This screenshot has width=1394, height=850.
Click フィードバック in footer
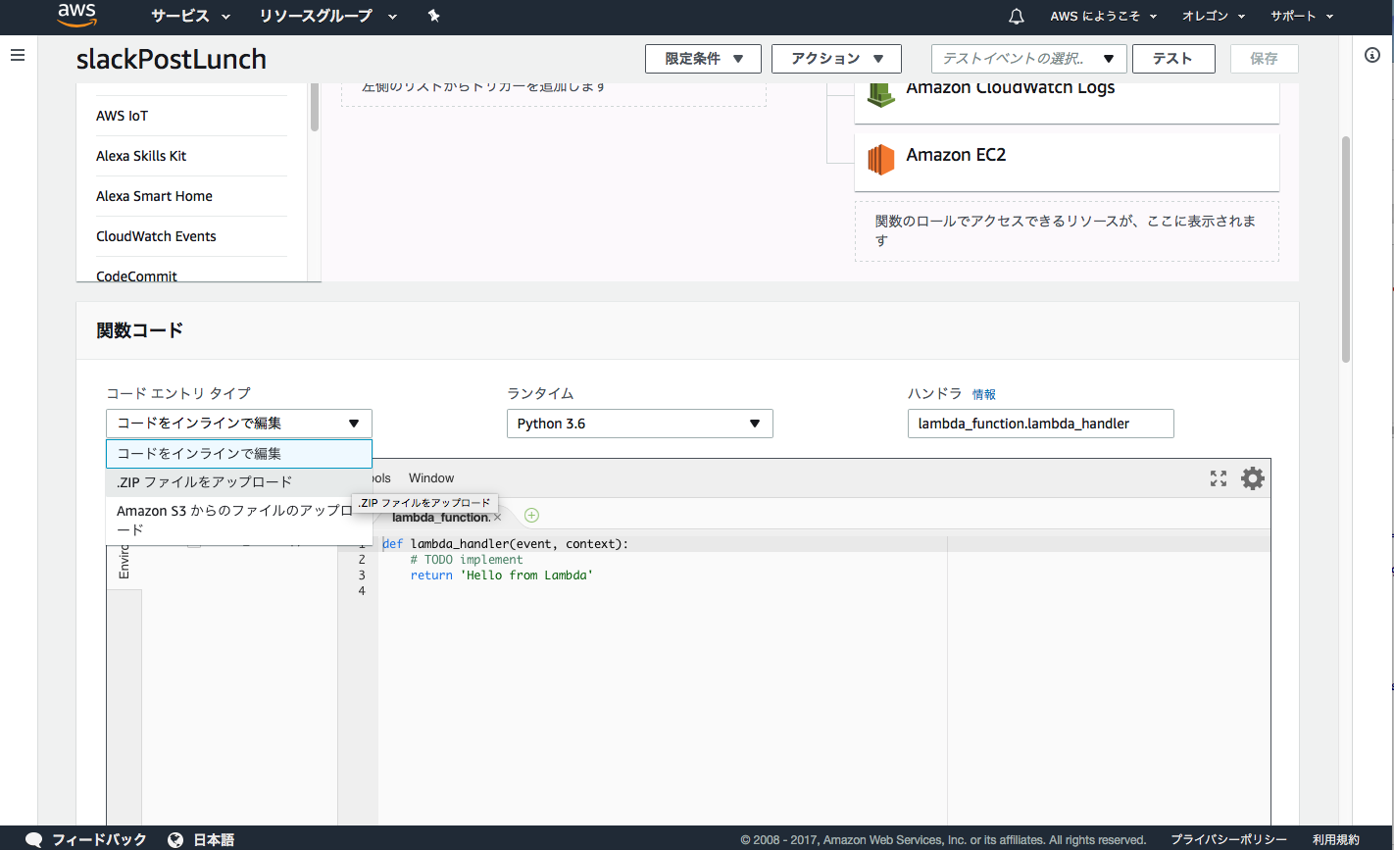[x=99, y=839]
